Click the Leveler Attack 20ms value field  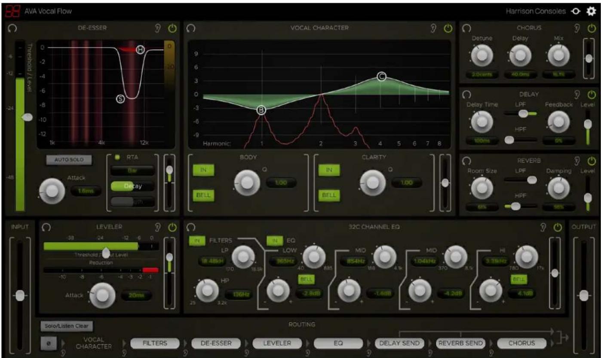click(136, 295)
